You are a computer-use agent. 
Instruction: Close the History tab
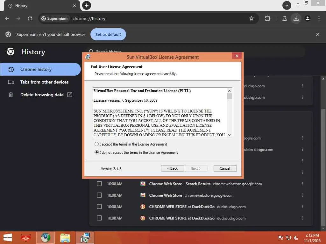74,6
